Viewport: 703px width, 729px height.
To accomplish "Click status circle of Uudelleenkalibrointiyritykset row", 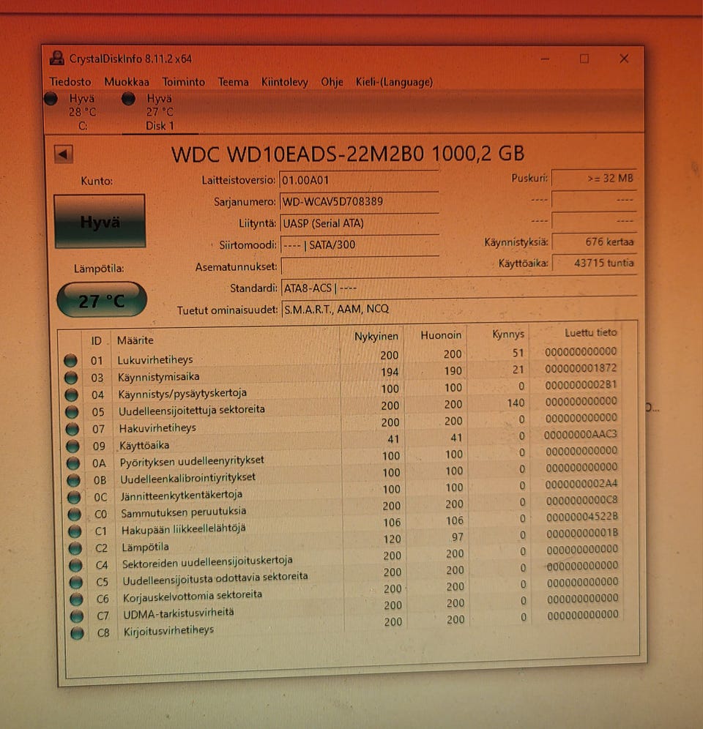I will [x=73, y=480].
